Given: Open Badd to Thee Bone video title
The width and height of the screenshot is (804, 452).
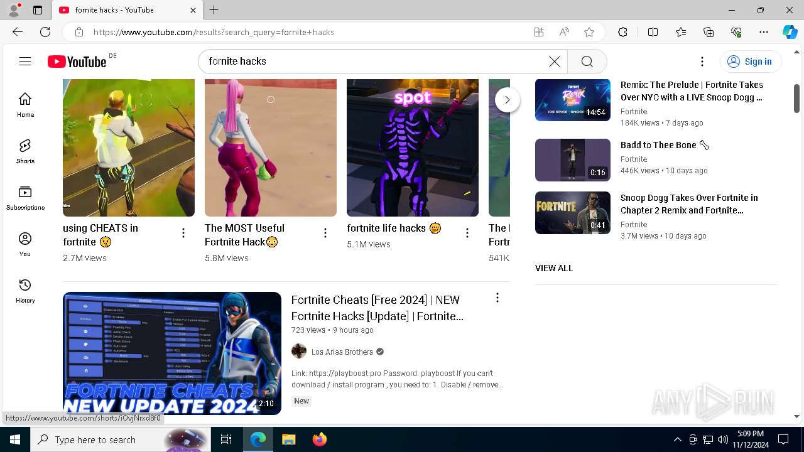Looking at the screenshot, I should tap(665, 145).
